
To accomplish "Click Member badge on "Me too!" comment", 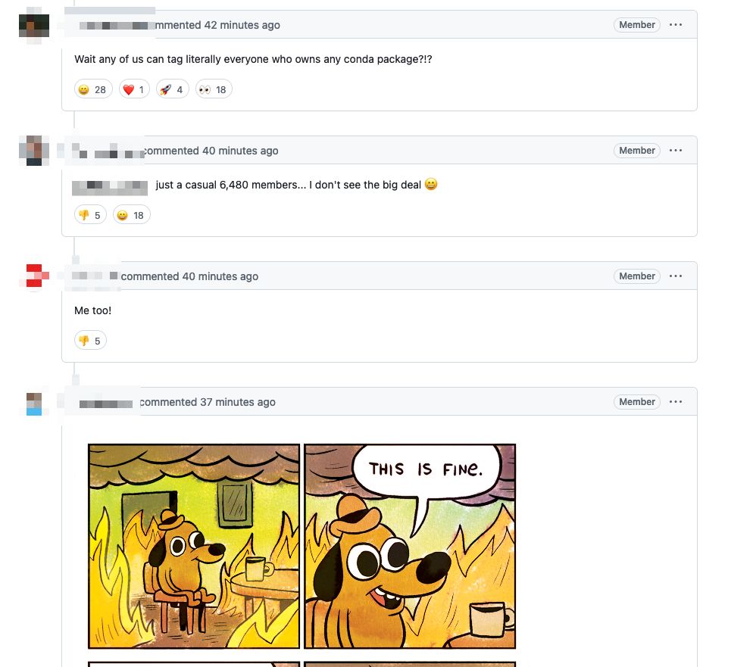I will click(637, 276).
